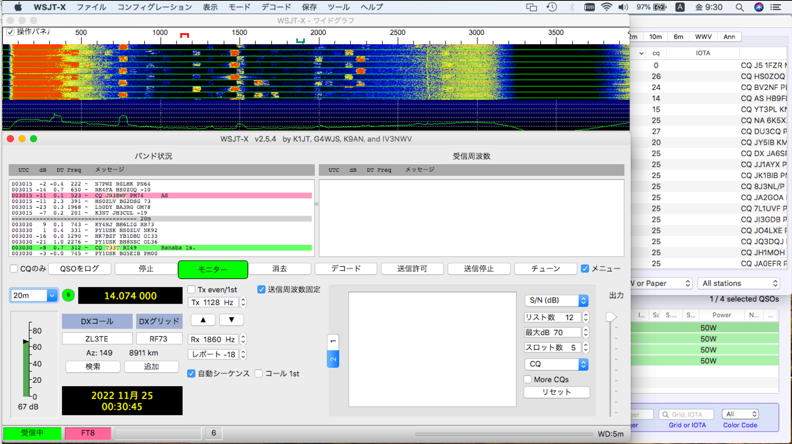The width and height of the screenshot is (792, 444).
Task: Click the リセット button
Action: pyautogui.click(x=556, y=392)
